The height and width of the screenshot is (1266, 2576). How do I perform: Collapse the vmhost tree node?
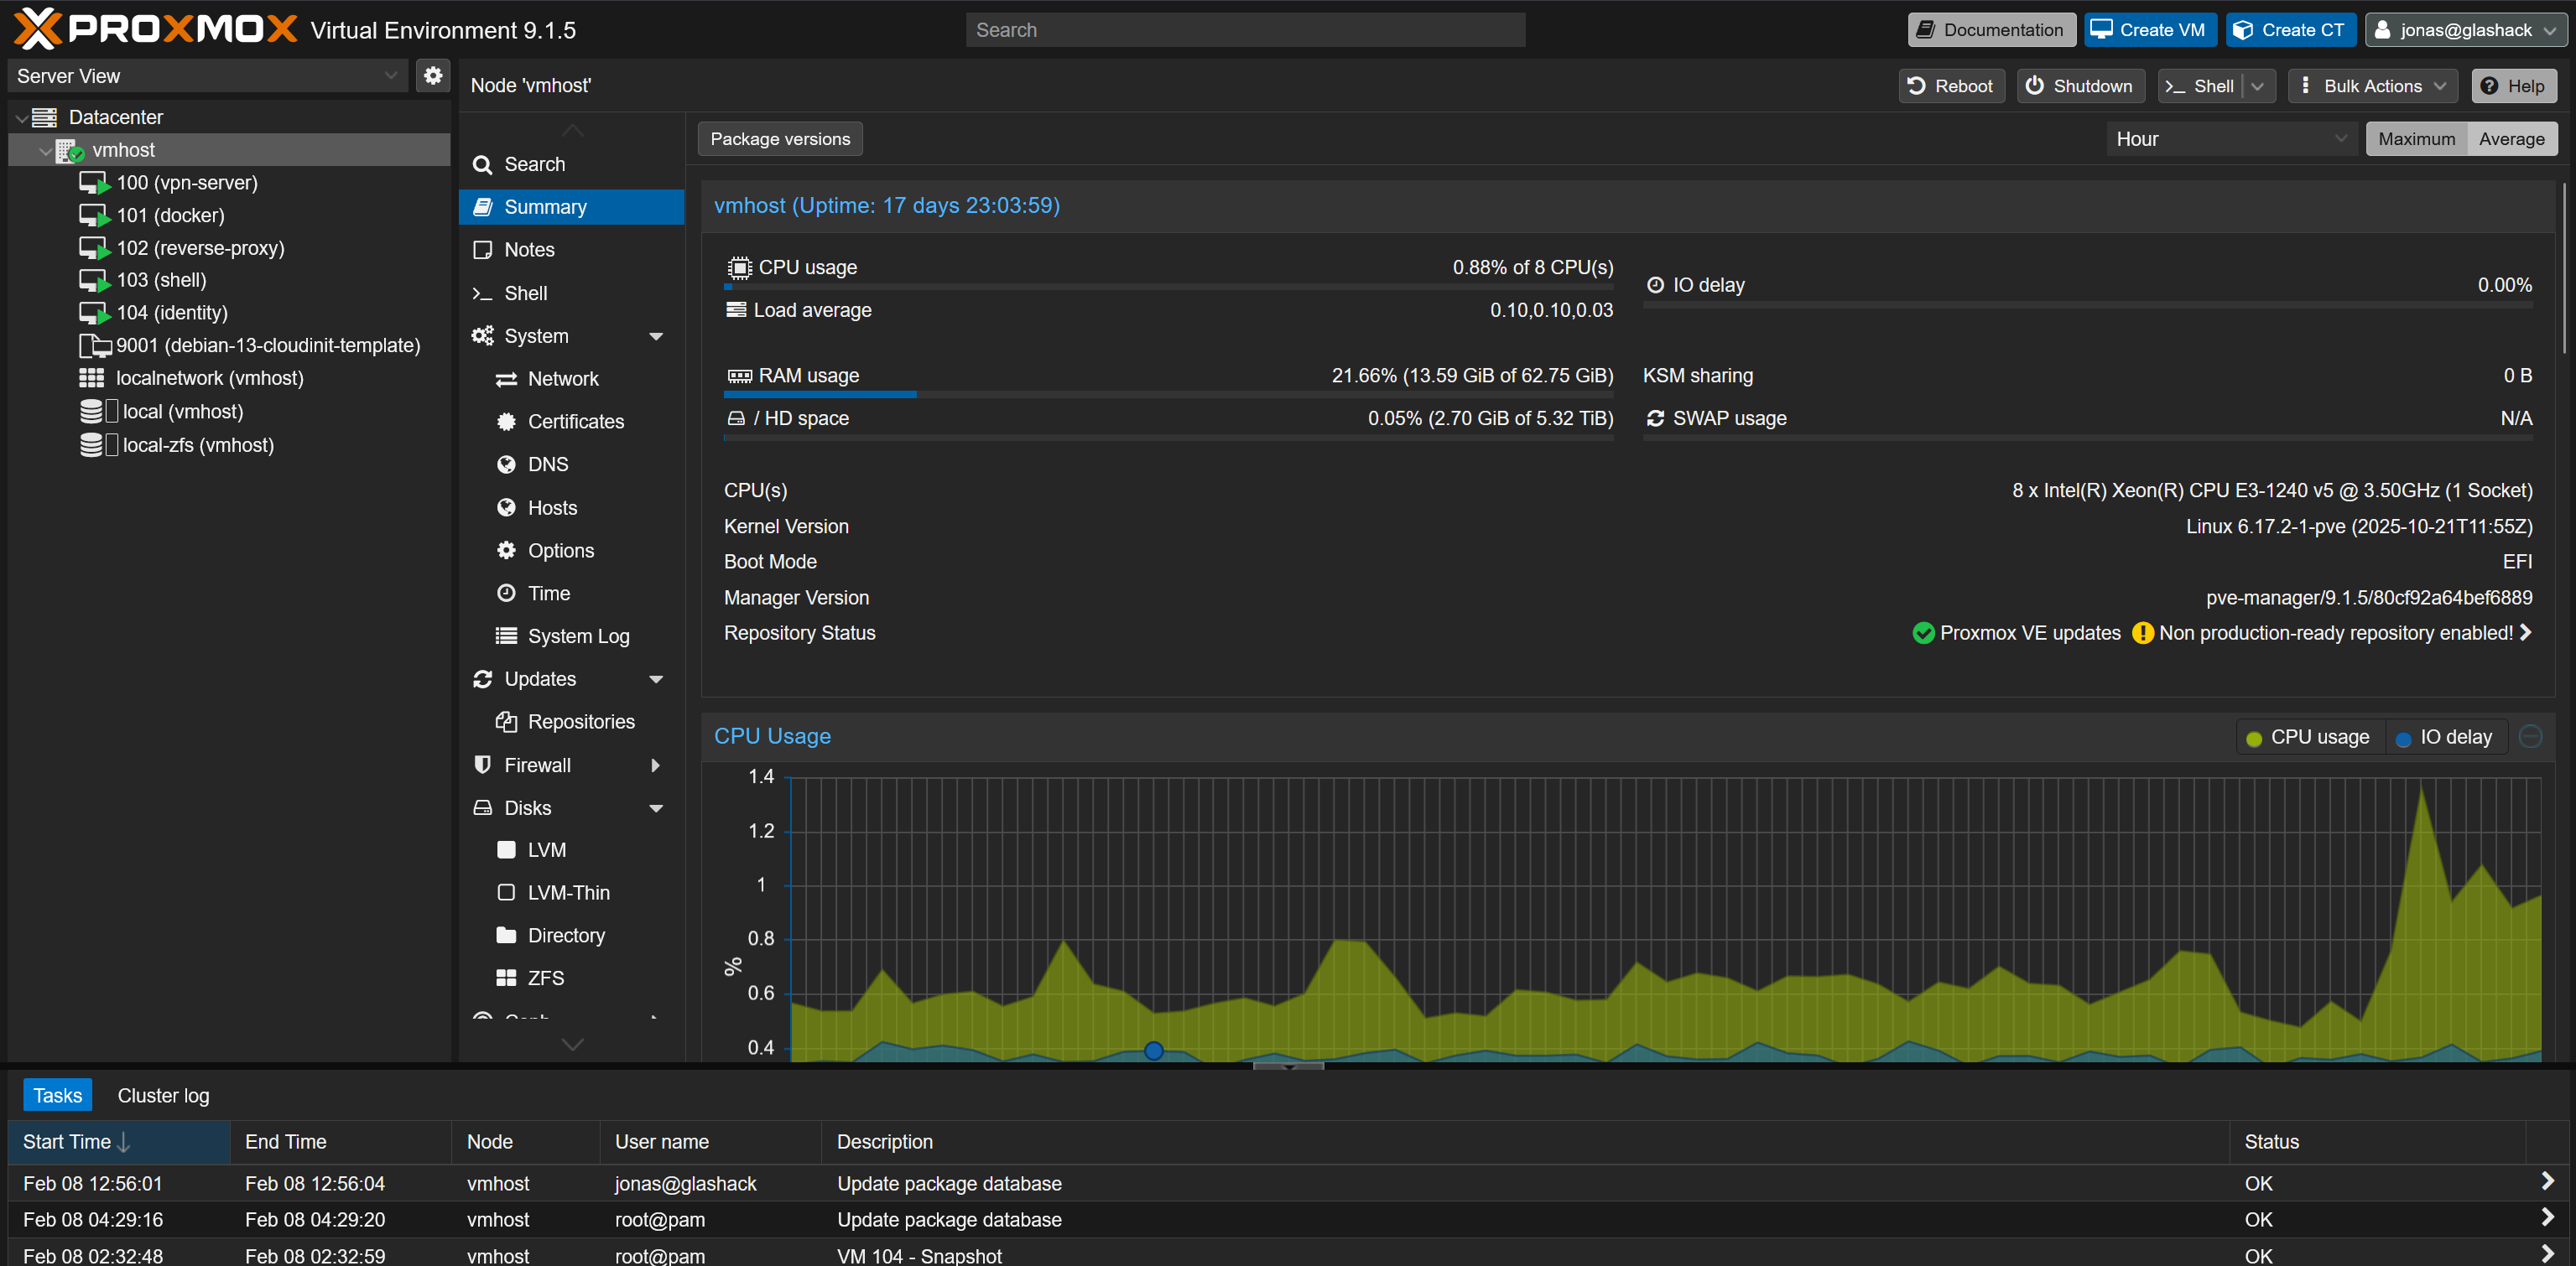44,151
